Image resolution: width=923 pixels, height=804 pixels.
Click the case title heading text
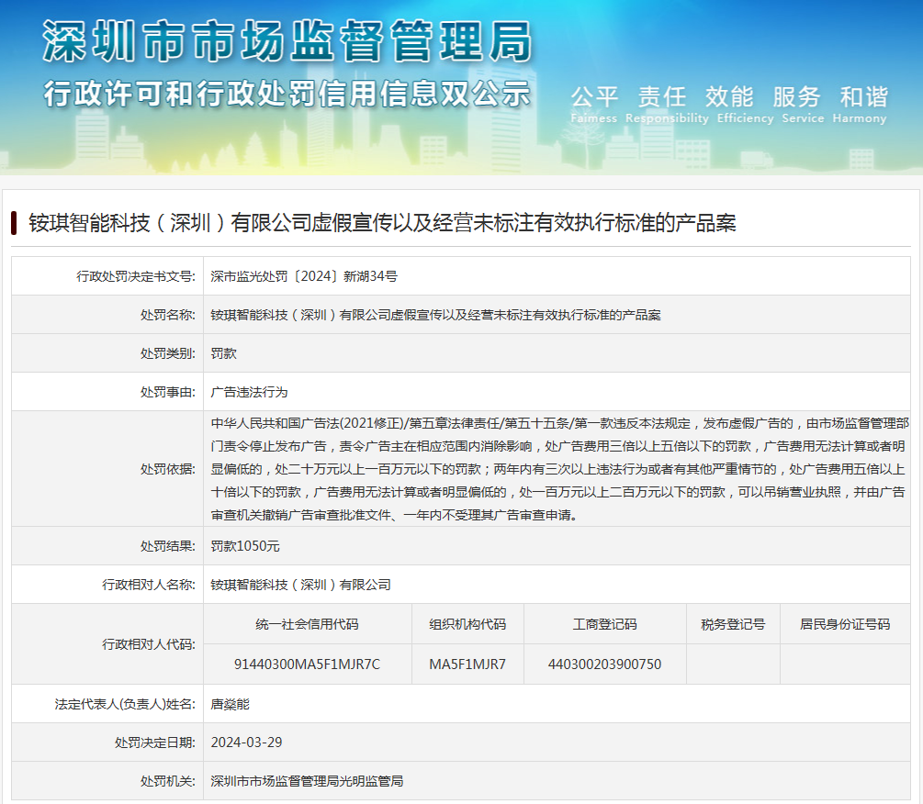click(382, 223)
